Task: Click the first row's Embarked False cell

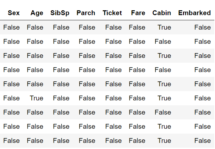Action: click(202, 27)
